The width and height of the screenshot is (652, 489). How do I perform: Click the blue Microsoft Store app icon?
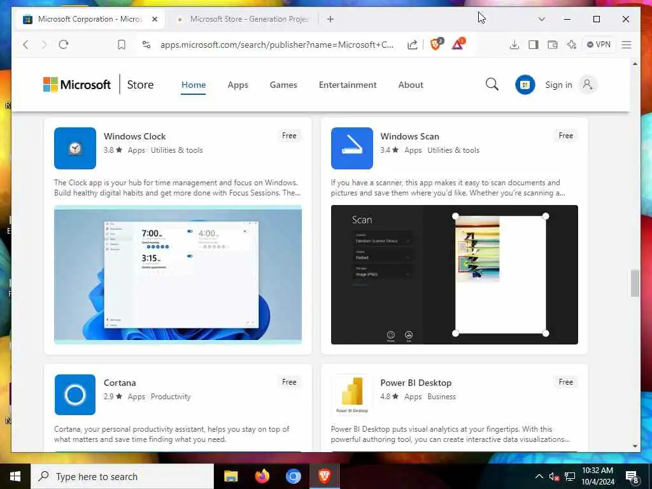coord(525,85)
